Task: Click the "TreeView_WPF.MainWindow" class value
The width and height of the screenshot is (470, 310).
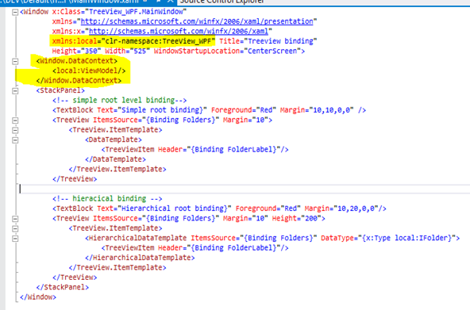Action: [136, 12]
